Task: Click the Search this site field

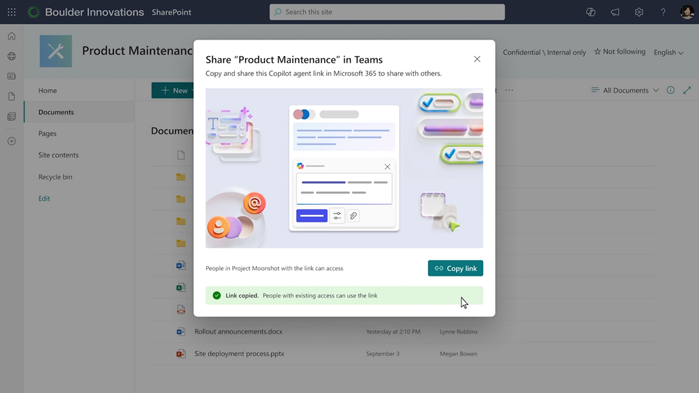Action: point(387,12)
